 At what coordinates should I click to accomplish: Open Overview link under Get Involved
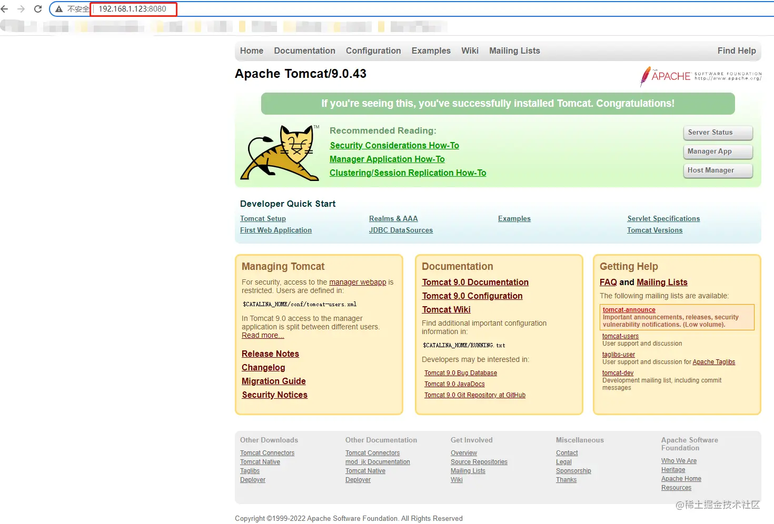[x=464, y=453]
